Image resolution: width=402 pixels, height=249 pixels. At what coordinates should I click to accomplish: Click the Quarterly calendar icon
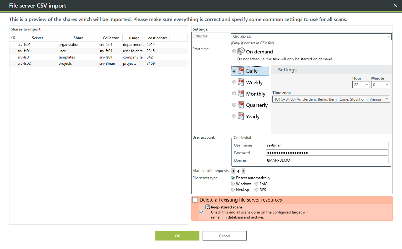[241, 105]
